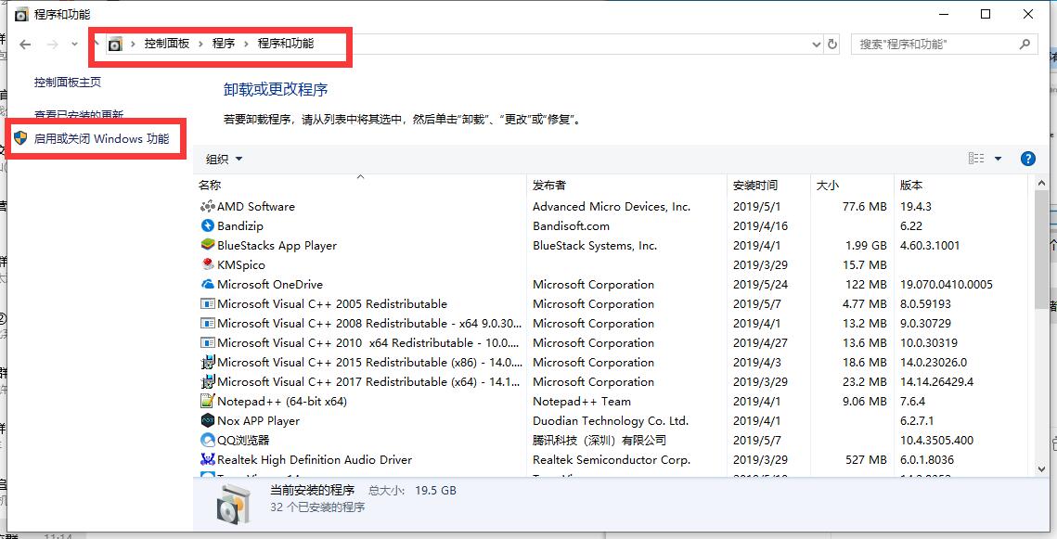Click the AMD Software program icon

pos(207,207)
